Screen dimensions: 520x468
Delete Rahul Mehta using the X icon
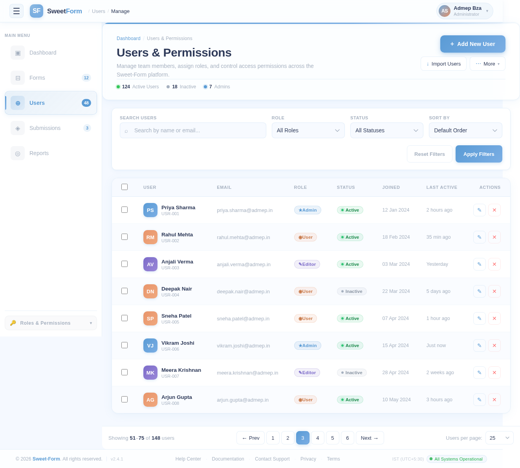[x=494, y=237]
